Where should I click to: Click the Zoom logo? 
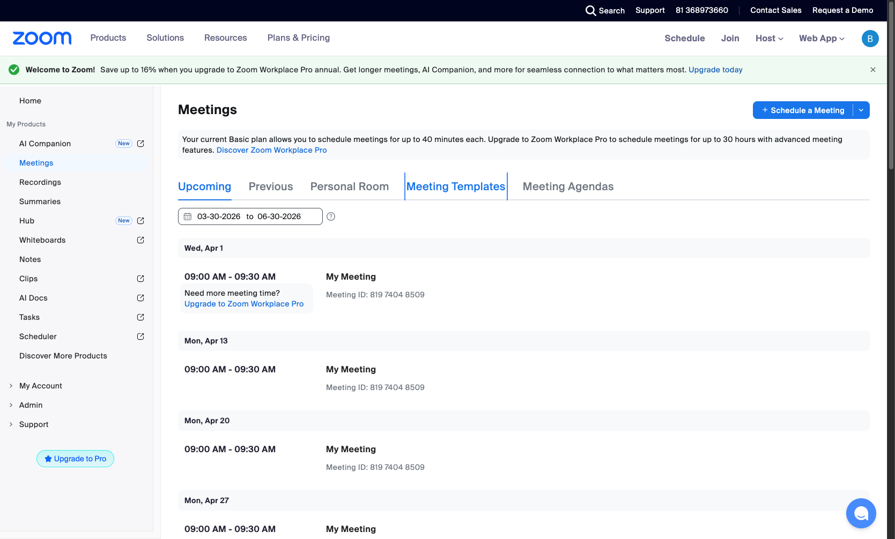tap(42, 38)
